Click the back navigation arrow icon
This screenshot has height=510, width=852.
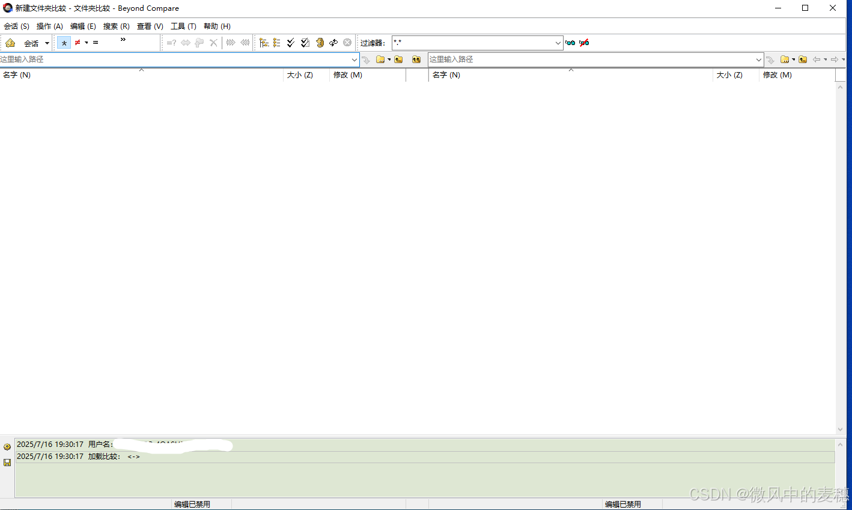point(817,59)
